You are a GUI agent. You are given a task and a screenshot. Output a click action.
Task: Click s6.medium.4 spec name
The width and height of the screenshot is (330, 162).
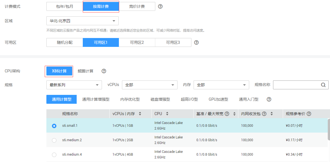(72, 155)
